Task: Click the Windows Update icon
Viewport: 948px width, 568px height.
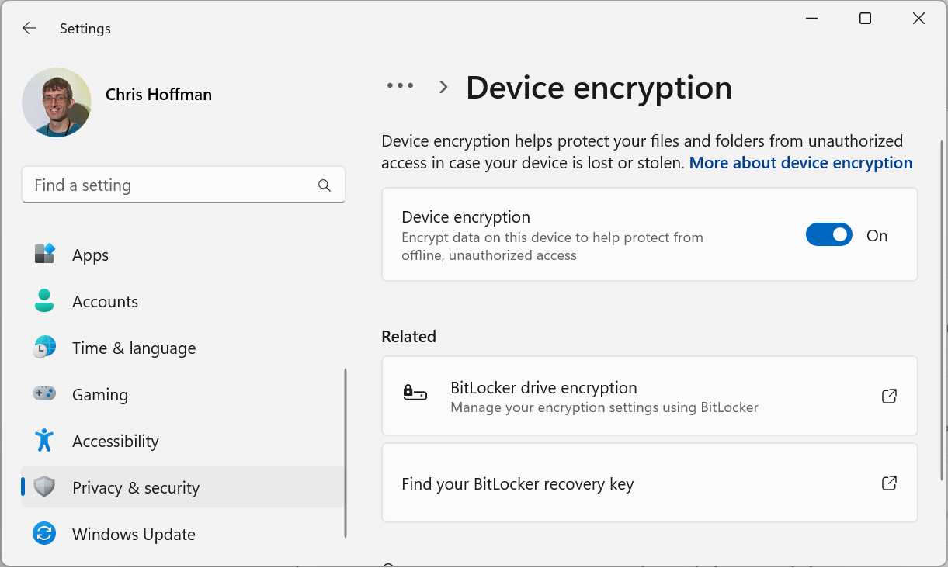Action: (x=44, y=534)
